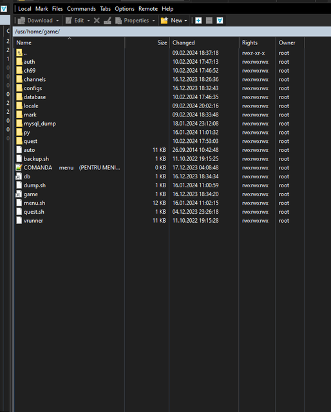This screenshot has height=412, width=331.
Task: Click filter icon in left panel corner
Action: (4, 9)
